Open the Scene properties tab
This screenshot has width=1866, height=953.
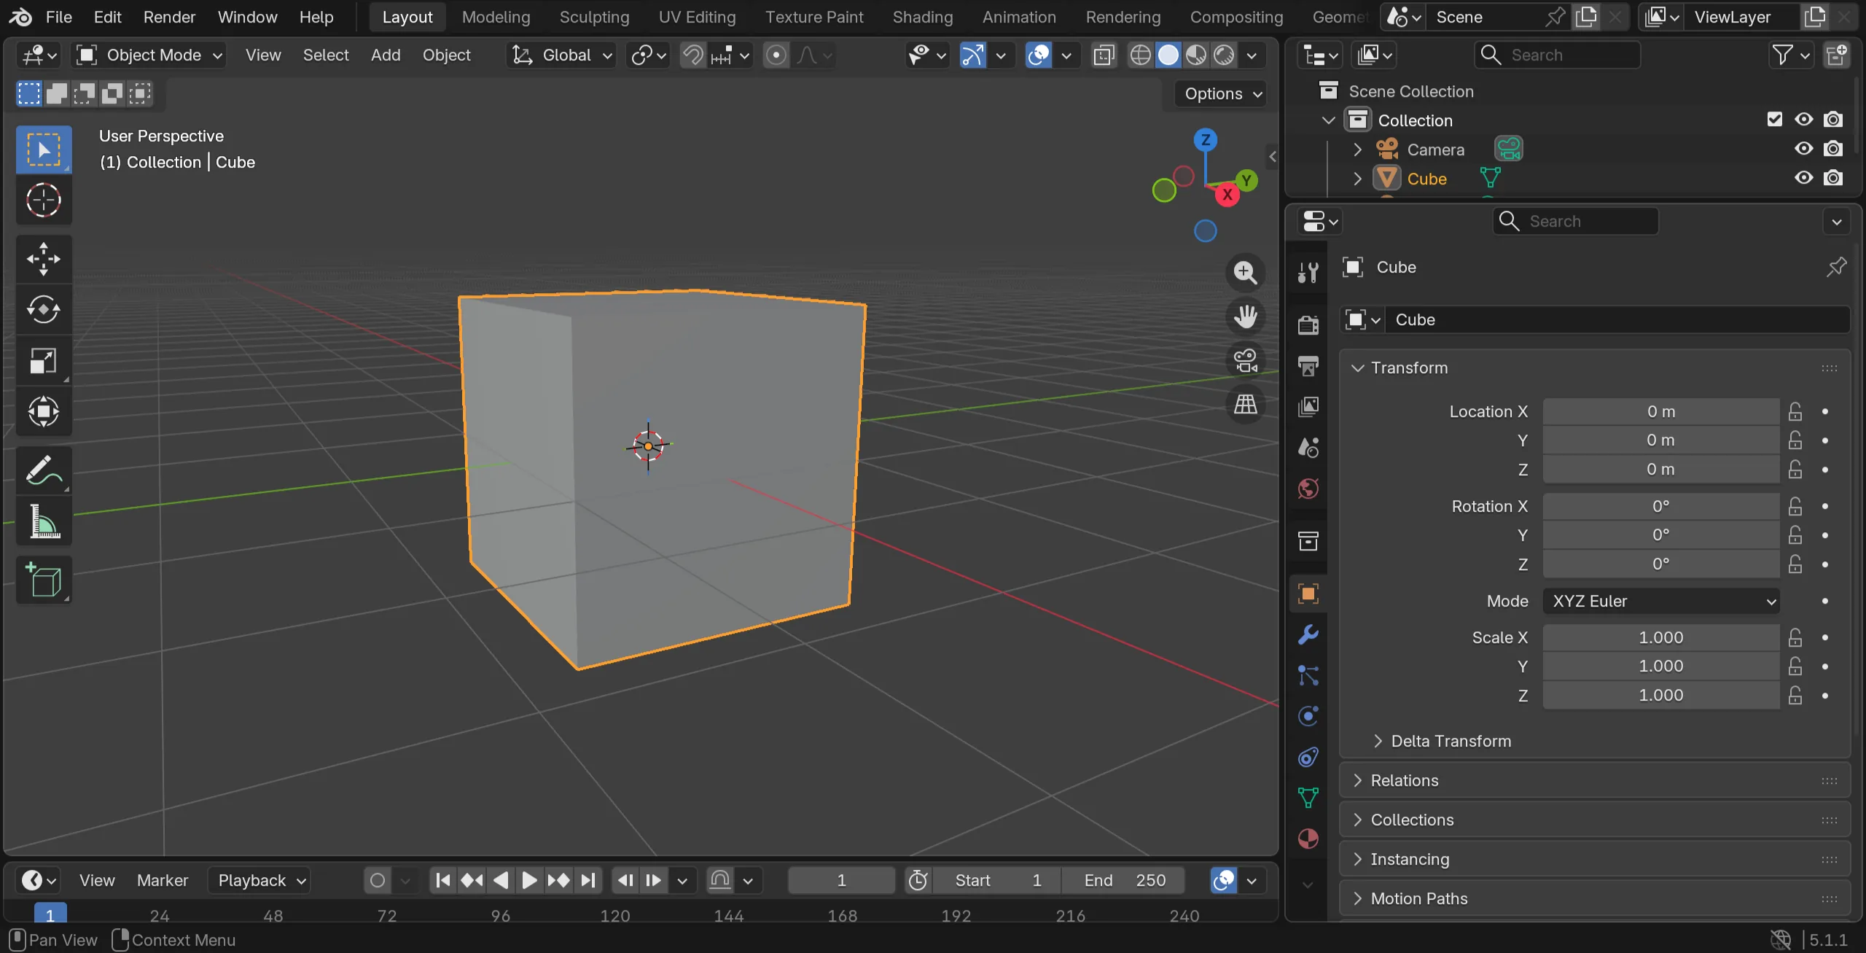(1308, 447)
